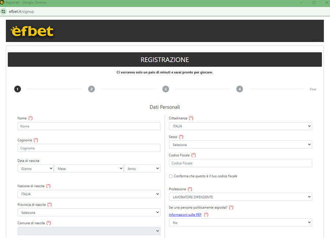
Task: Tick the codice fiscale confirmation checkbox
Action: [170, 176]
